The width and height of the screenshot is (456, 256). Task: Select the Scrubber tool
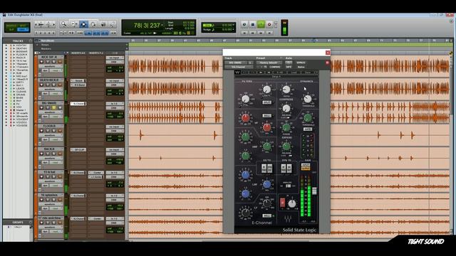[x=103, y=24]
